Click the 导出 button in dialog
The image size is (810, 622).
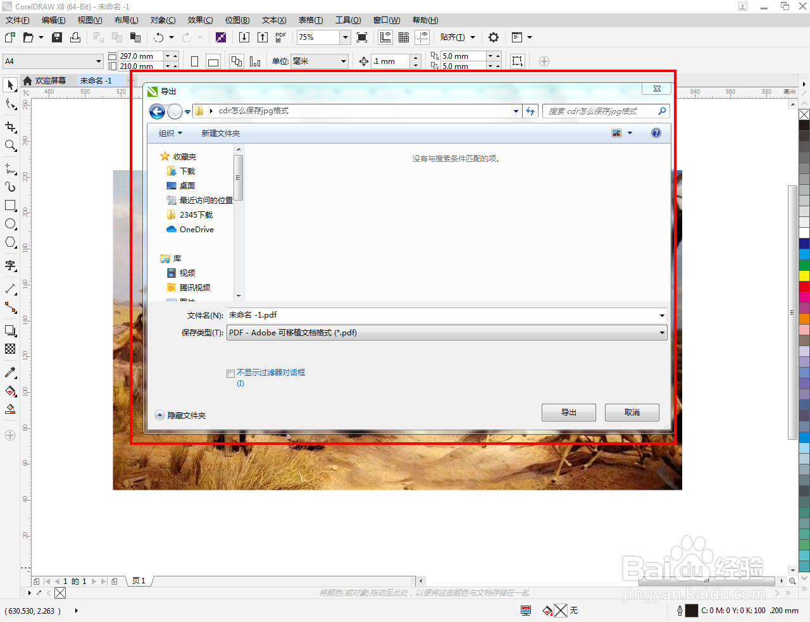tap(569, 413)
